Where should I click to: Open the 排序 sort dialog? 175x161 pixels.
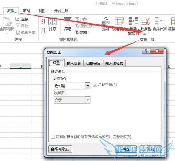pyautogui.click(x=52, y=24)
